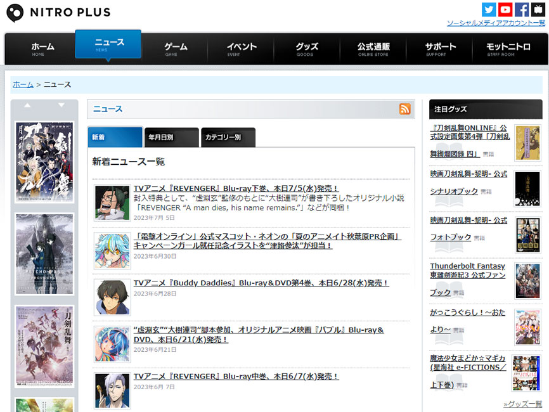This screenshot has height=412, width=549.
Task: Open サポート navigation item
Action: [439, 49]
